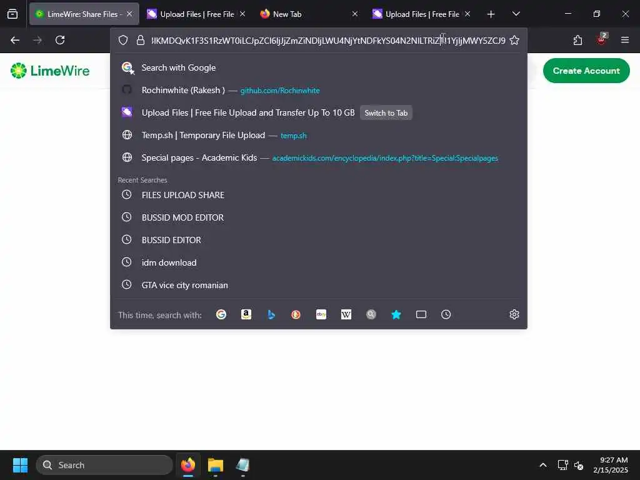This screenshot has width=640, height=480.
Task: Search this time with DuckDuckGo icon
Action: (x=296, y=314)
